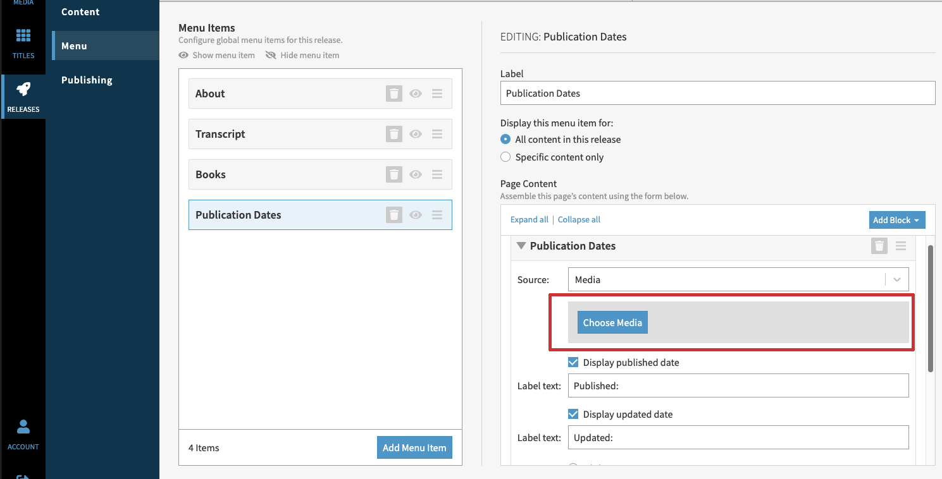Open Titles from the sidebar
Screen dimensions: 942x479
[23, 43]
